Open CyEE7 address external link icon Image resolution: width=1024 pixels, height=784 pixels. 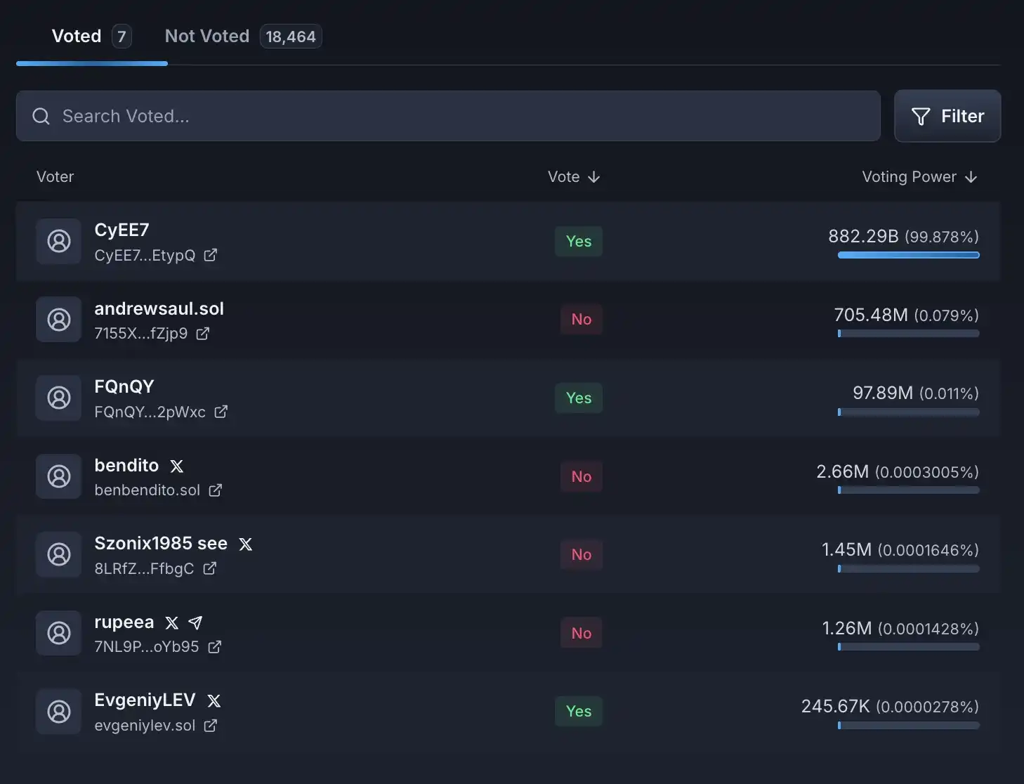210,255
